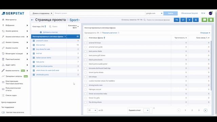
Task: Open Пользовательские отчеты menu item
Action: point(13,89)
